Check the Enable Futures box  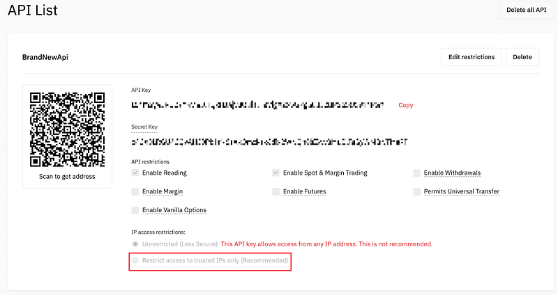[276, 192]
